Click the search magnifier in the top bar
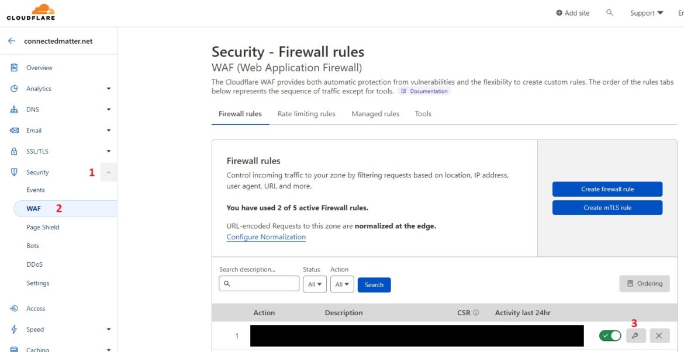Image resolution: width=684 pixels, height=352 pixels. pos(610,12)
